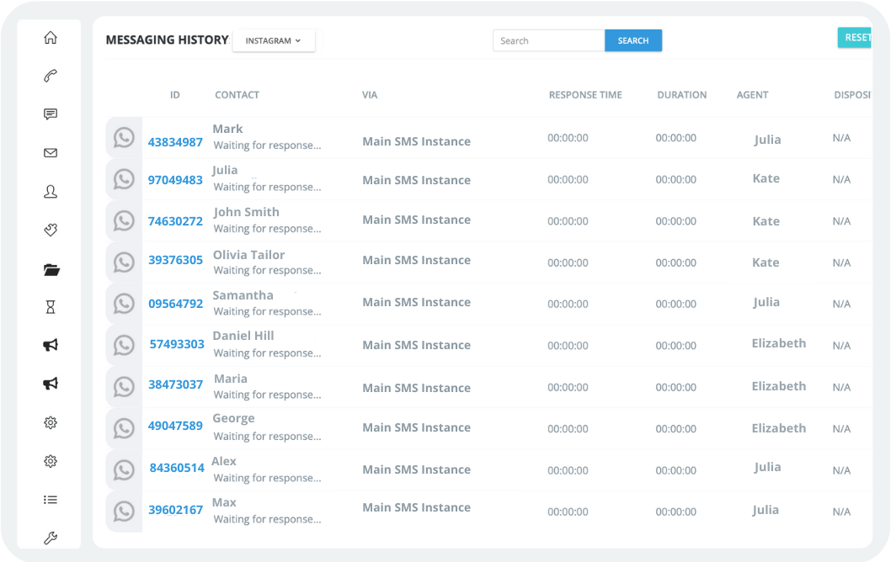891x562 pixels.
Task: View contacts using the person icon
Action: (x=50, y=192)
